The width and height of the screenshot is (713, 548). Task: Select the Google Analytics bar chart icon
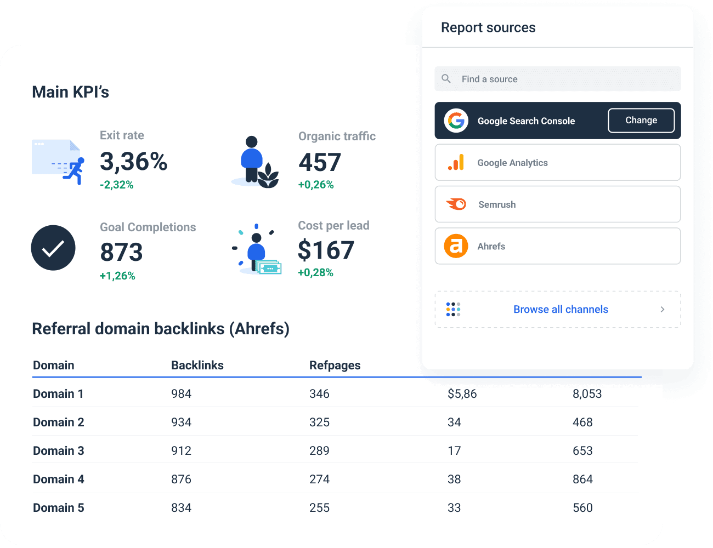point(456,162)
